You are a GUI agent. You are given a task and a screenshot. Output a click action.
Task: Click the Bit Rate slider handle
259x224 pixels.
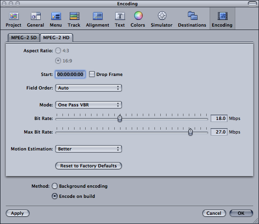click(120, 118)
